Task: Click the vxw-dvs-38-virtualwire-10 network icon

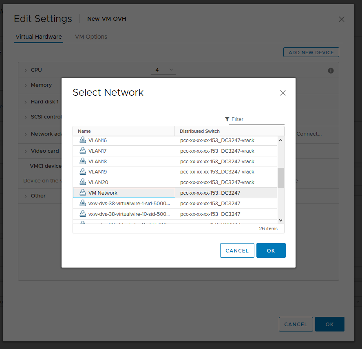Action: click(x=83, y=214)
